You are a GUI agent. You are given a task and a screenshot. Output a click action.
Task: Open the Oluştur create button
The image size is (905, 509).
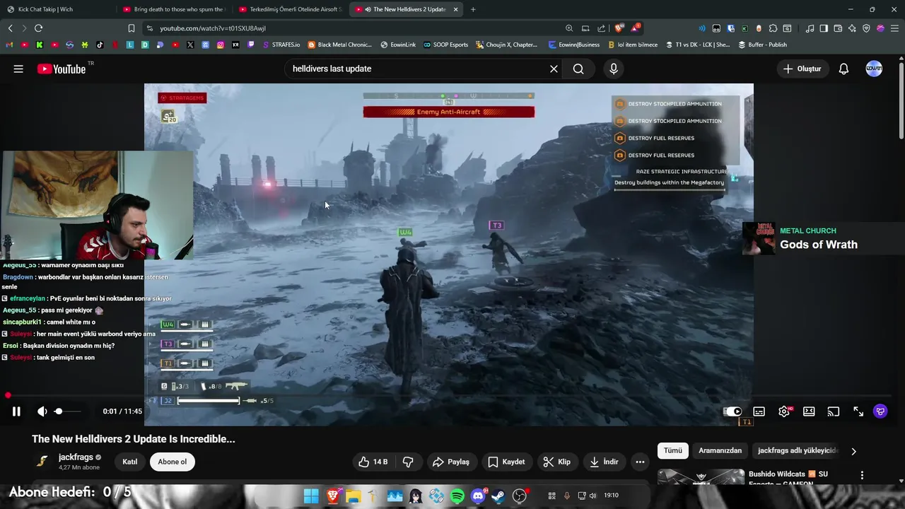(x=802, y=69)
